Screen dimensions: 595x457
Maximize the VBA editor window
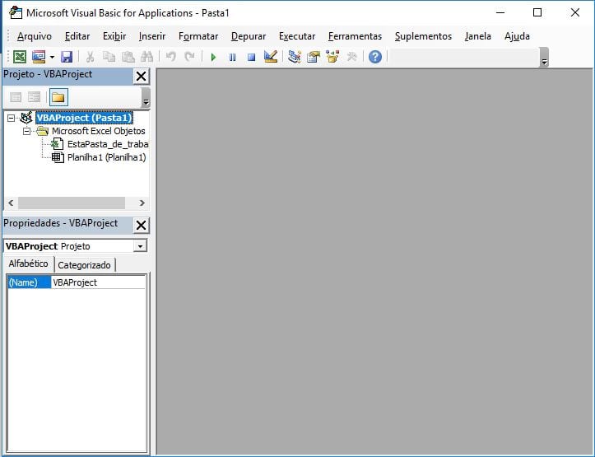(537, 12)
